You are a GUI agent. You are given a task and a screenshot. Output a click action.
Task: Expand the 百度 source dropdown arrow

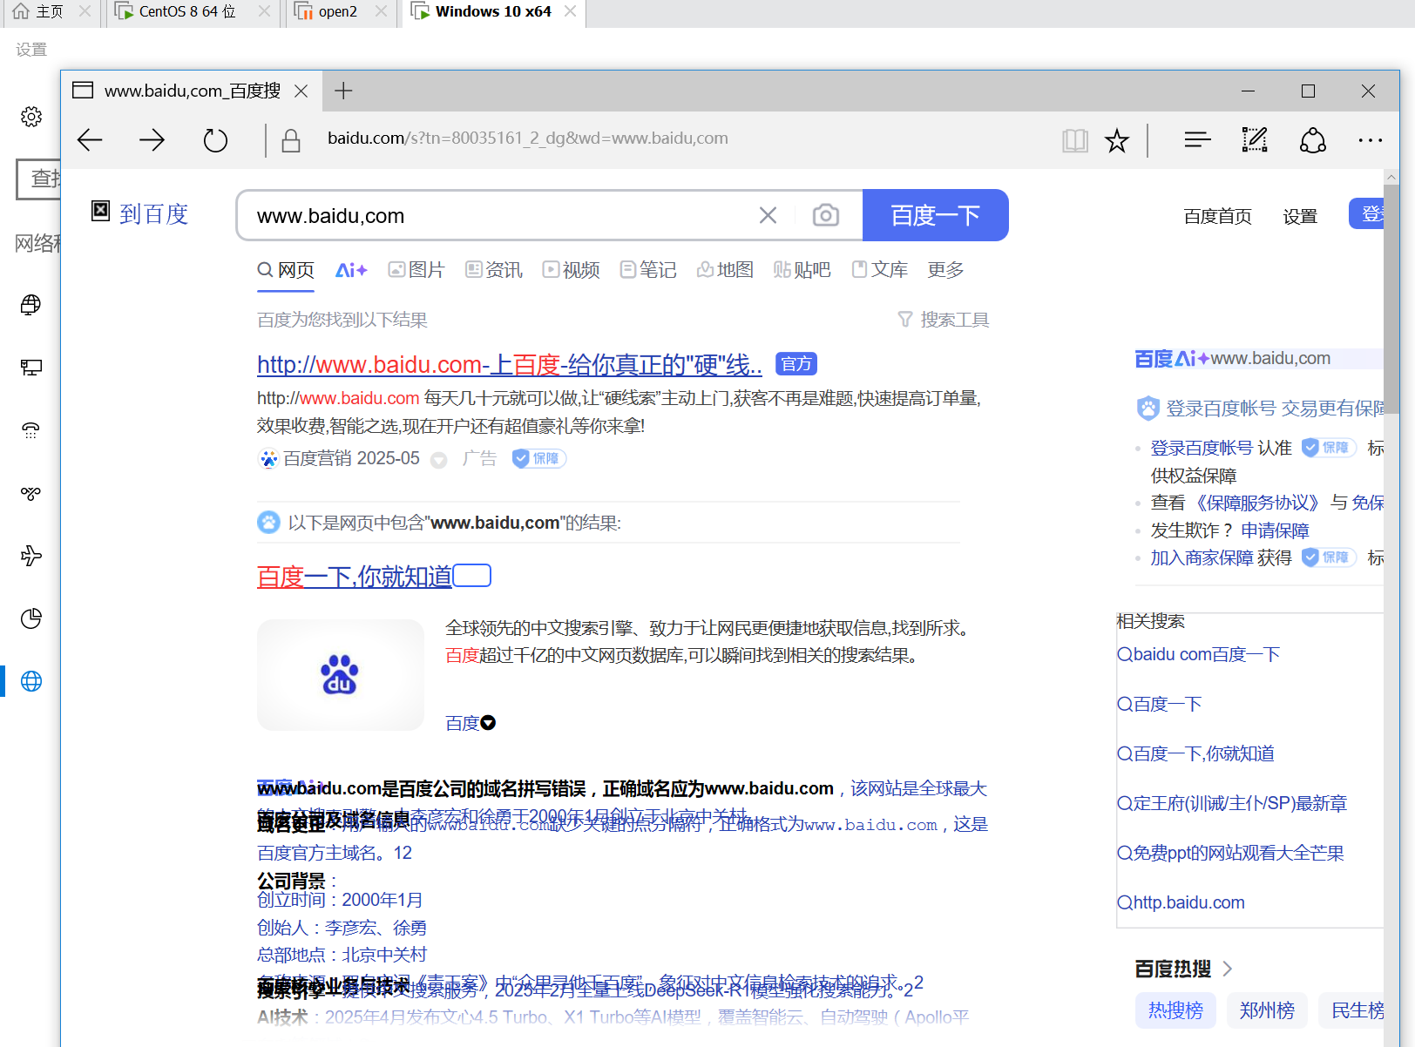pos(488,723)
